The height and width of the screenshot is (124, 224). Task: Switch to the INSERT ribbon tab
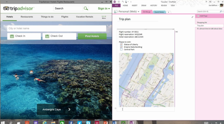(134, 5)
